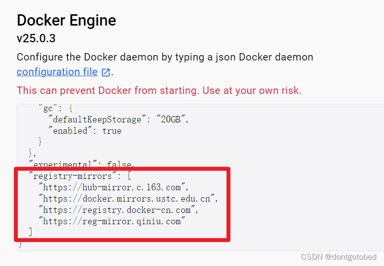Click the "enabled": true line
Image resolution: width=384 pixels, height=266 pixels.
pos(84,131)
